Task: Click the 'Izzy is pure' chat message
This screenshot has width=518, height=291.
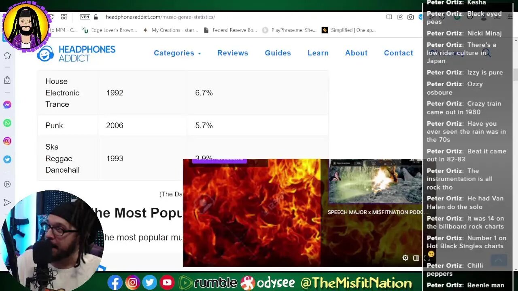Action: [465, 72]
